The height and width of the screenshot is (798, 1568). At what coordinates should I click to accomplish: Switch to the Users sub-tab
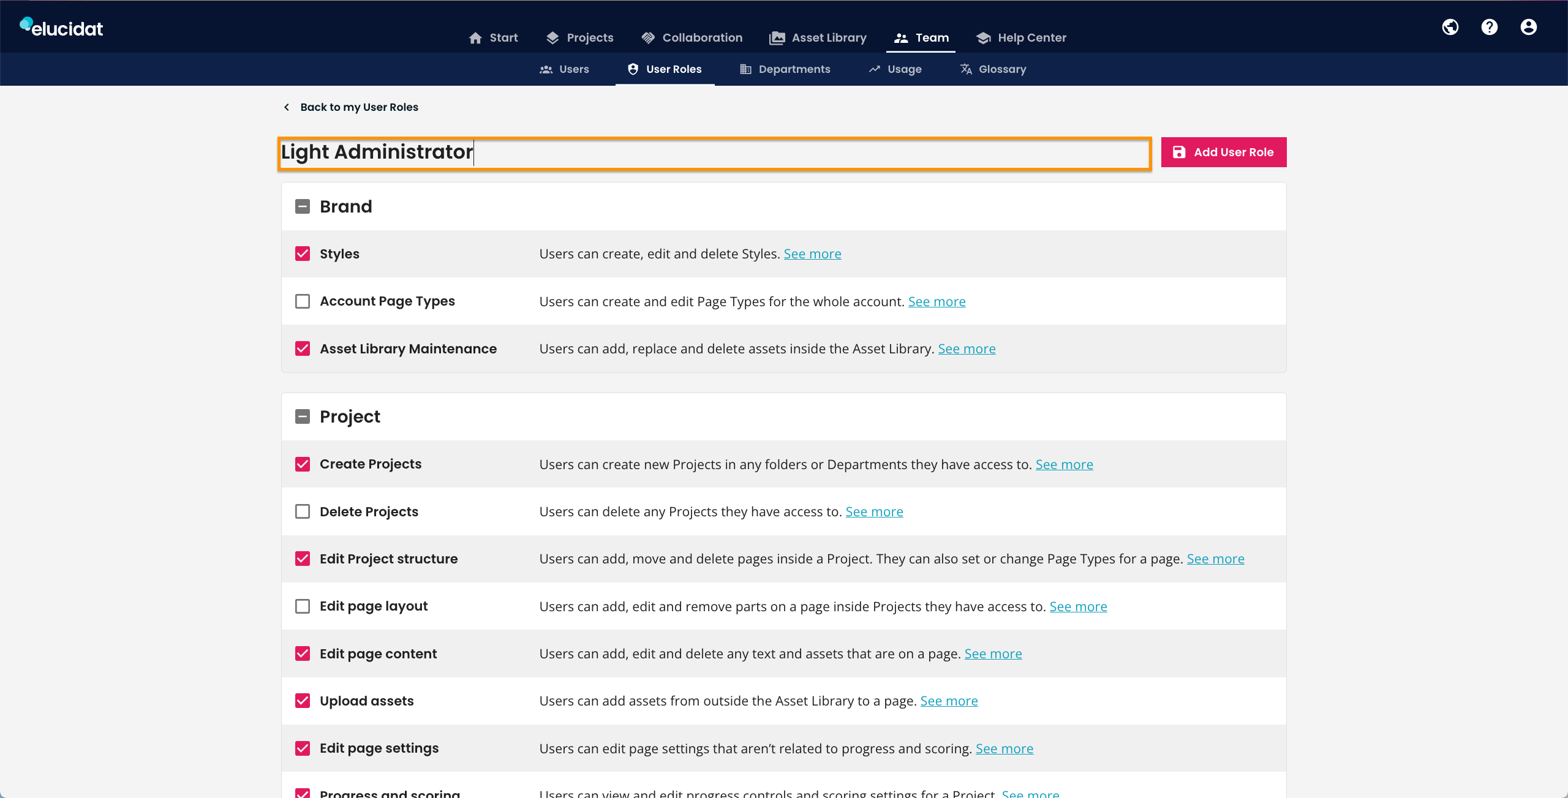pyautogui.click(x=564, y=69)
